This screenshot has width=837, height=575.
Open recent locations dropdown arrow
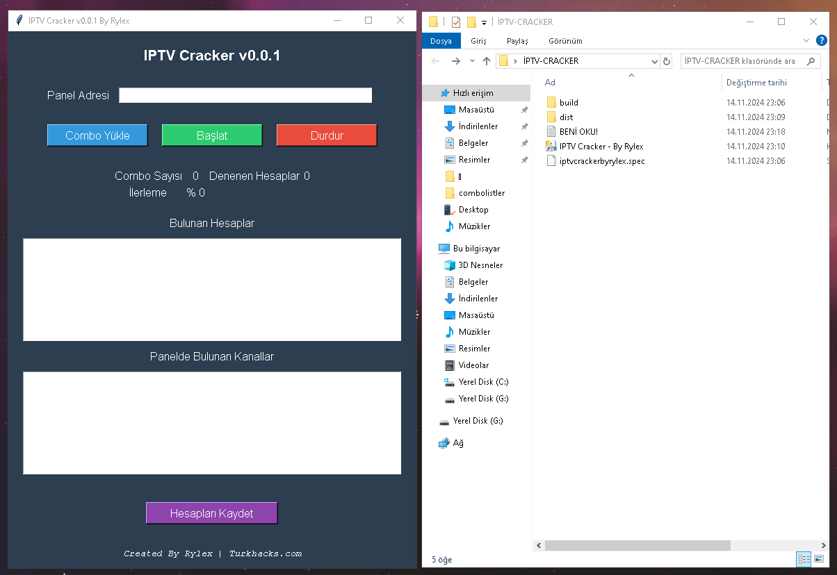click(472, 61)
